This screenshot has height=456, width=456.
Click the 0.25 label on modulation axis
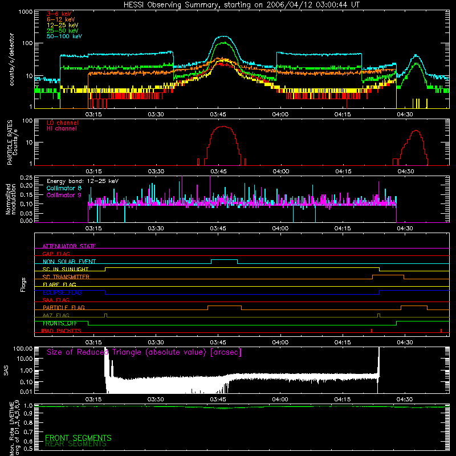tap(26, 178)
